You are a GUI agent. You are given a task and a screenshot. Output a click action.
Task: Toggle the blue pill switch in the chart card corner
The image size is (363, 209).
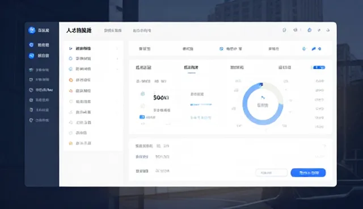pyautogui.click(x=319, y=68)
